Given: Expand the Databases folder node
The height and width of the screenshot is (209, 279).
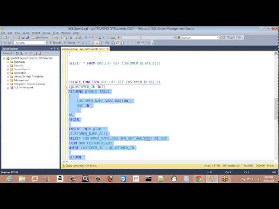Looking at the screenshot, I should [x=8, y=62].
